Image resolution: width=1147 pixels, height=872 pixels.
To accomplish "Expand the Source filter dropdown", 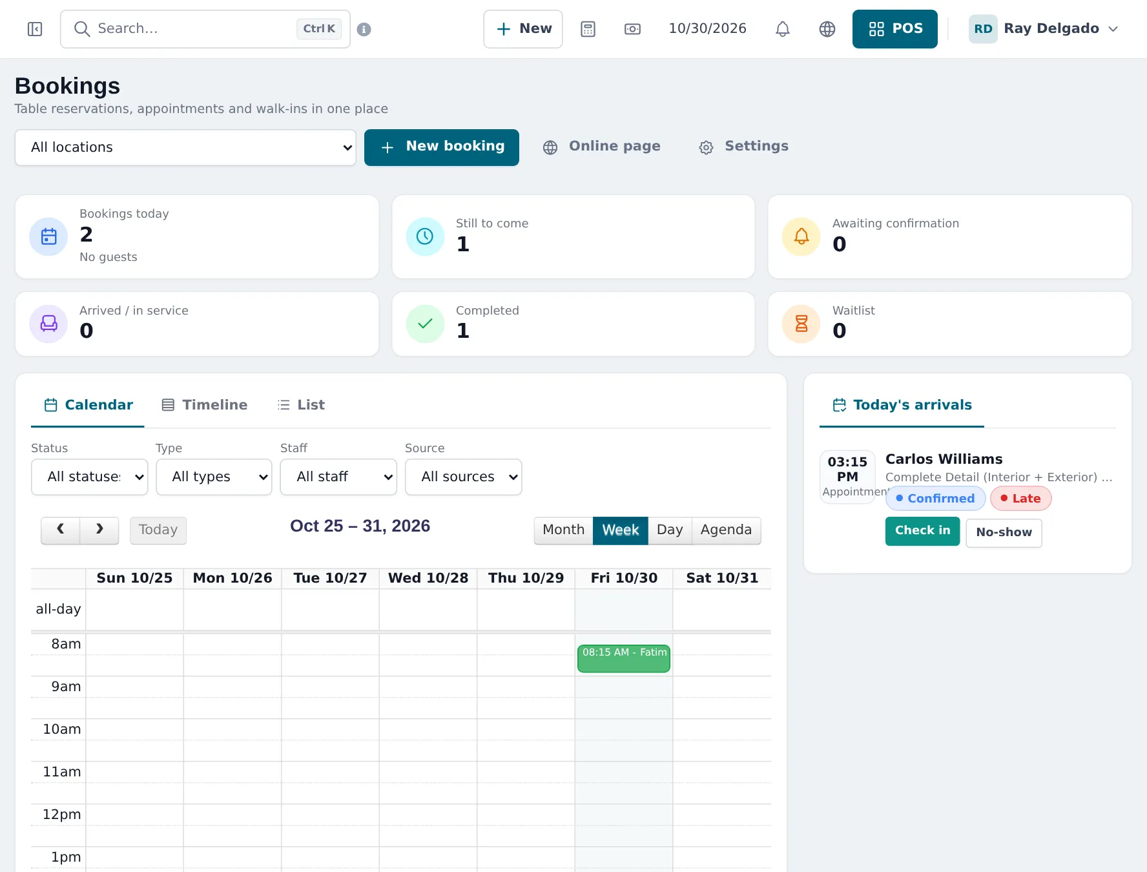I will point(463,477).
